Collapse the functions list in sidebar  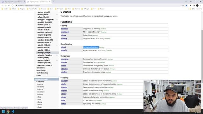(40, 82)
